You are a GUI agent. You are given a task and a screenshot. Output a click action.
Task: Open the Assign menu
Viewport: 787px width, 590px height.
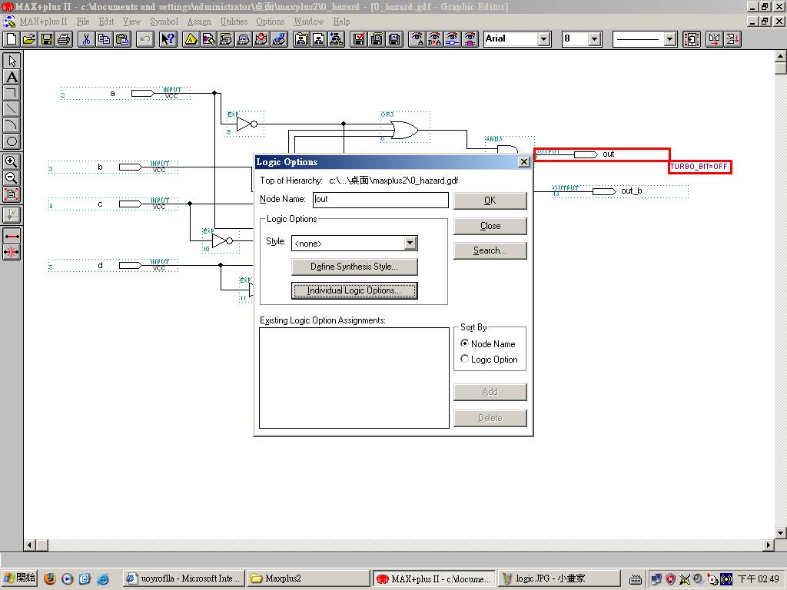point(199,22)
